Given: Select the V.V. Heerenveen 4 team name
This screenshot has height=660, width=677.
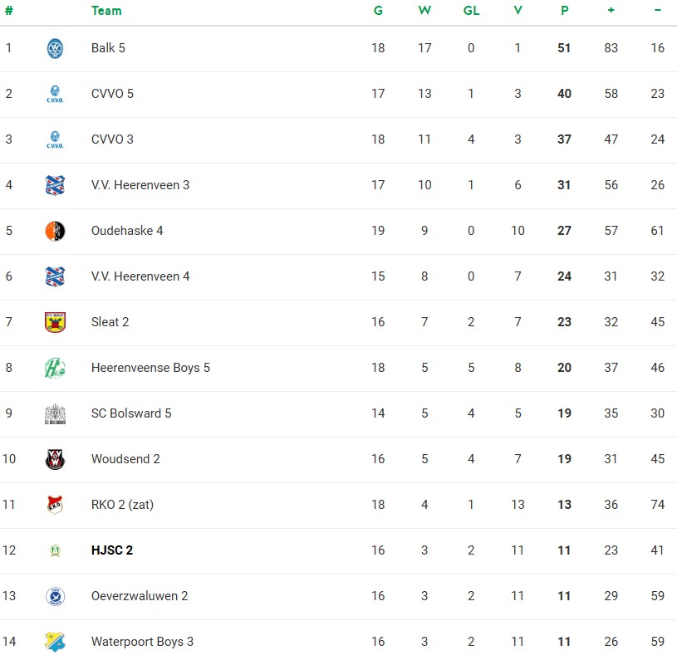Looking at the screenshot, I should click(x=140, y=276).
